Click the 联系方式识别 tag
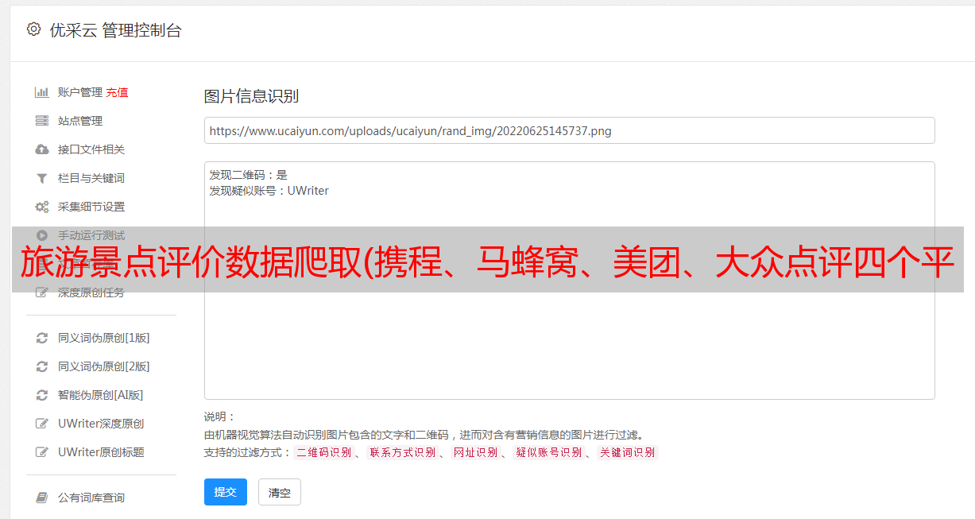Image resolution: width=975 pixels, height=519 pixels. pos(402,452)
